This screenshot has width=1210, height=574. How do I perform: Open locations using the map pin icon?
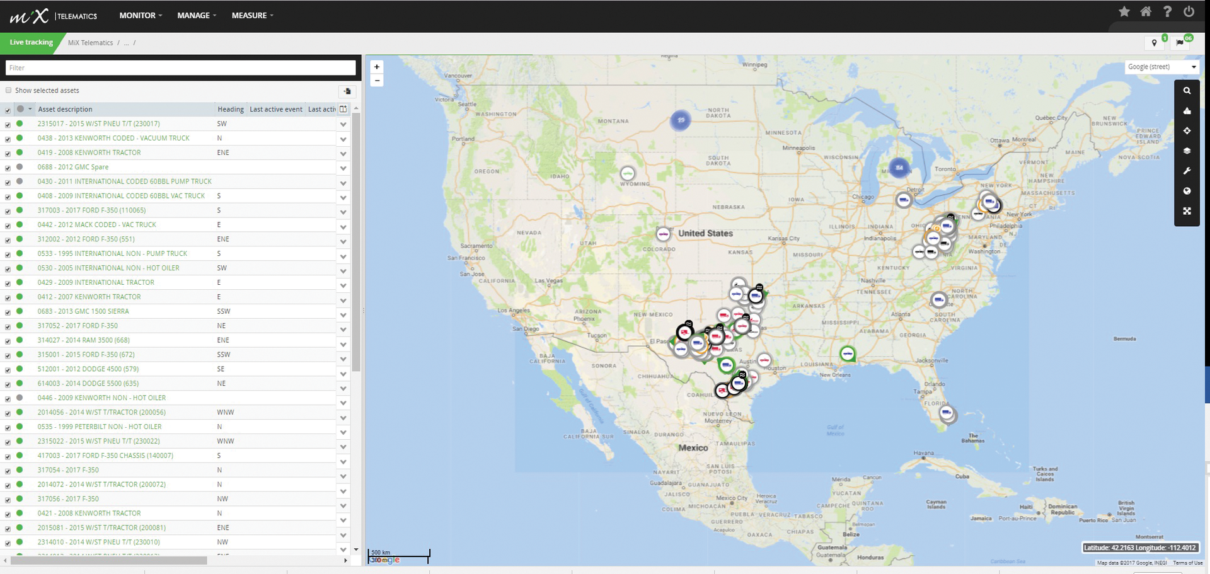point(1155,43)
